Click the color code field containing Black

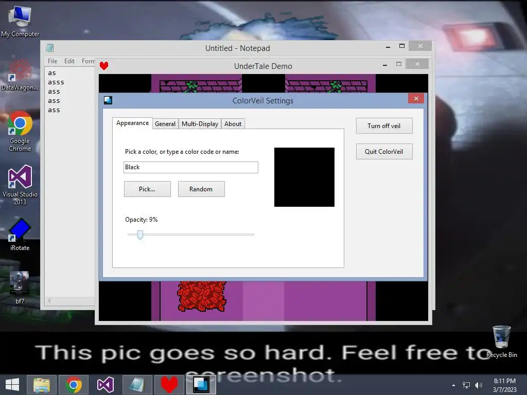[x=190, y=167]
